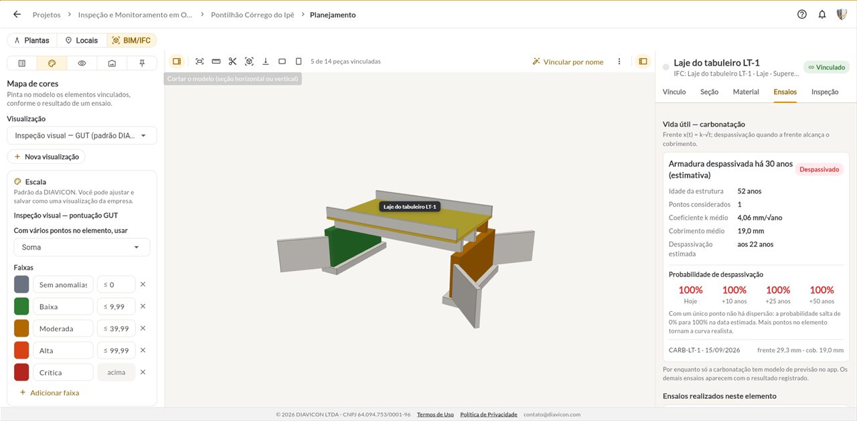
Task: Open the DIAVICON shield profile icon
Action: coord(842,14)
